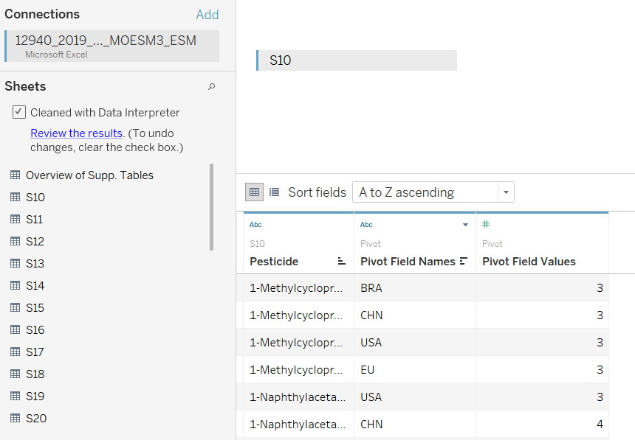
Task: Open the Review the results link
Action: [x=77, y=133]
